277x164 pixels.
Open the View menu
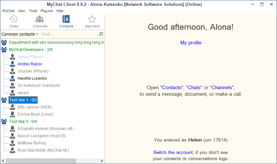pos(22,11)
